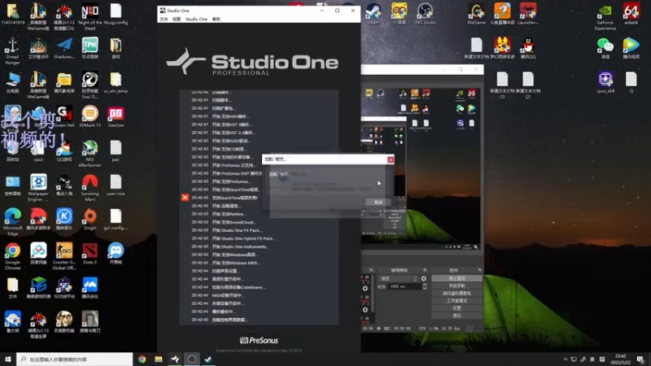The height and width of the screenshot is (366, 651).
Task: Open the Microsoft Edge shortcut
Action: (x=12, y=222)
